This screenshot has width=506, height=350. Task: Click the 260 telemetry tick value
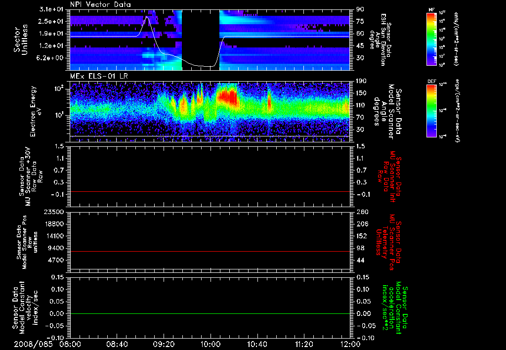[361, 212]
